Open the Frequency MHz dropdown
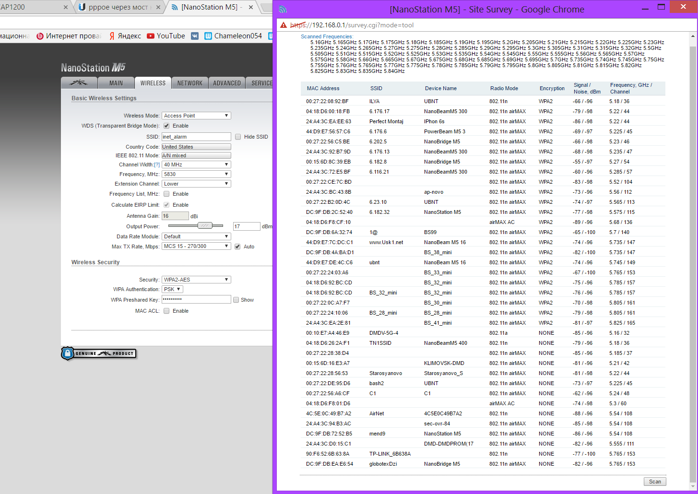The image size is (698, 494). click(196, 174)
